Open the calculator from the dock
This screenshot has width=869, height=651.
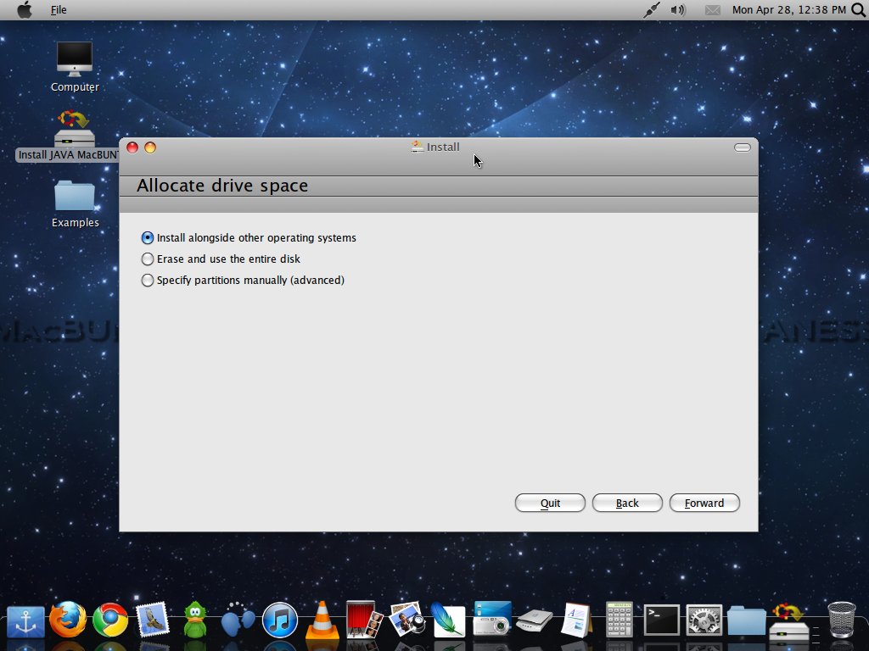pos(620,620)
